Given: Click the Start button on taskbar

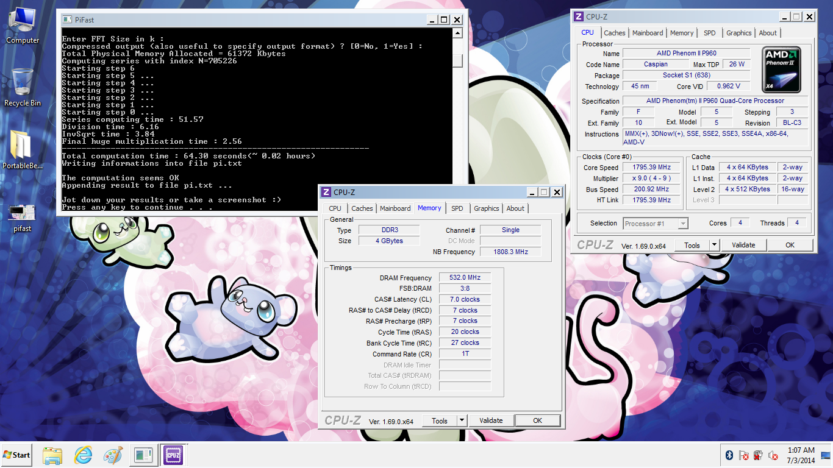Looking at the screenshot, I should tap(16, 455).
